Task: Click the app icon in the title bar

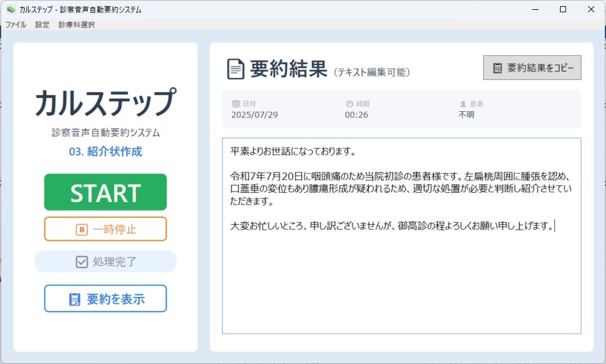Action: click(11, 9)
